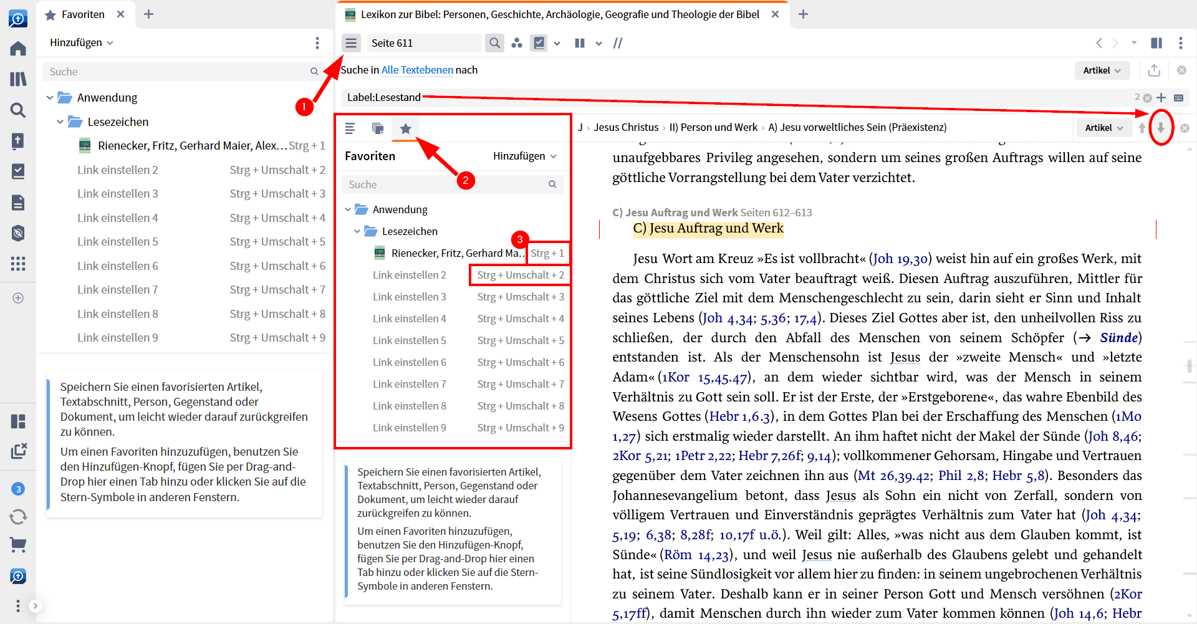Image resolution: width=1197 pixels, height=624 pixels.
Task: Open the Alle Textebenen link
Action: (417, 70)
